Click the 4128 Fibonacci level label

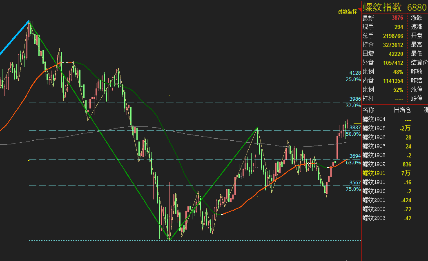[x=355, y=73]
